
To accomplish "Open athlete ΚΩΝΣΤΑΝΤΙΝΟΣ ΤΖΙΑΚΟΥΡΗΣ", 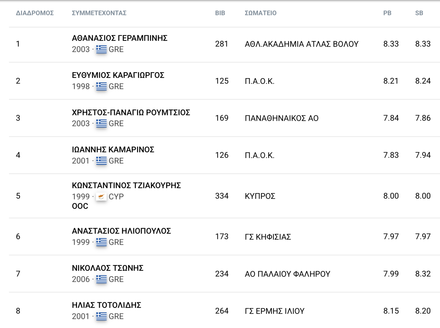I will click(x=126, y=185).
